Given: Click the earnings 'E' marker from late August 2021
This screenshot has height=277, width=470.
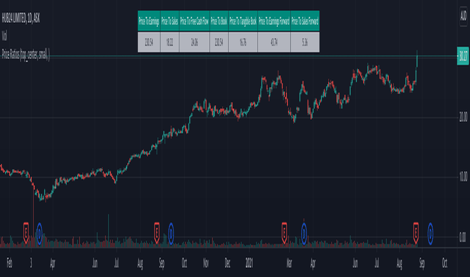Looking at the screenshot, I should [416, 233].
